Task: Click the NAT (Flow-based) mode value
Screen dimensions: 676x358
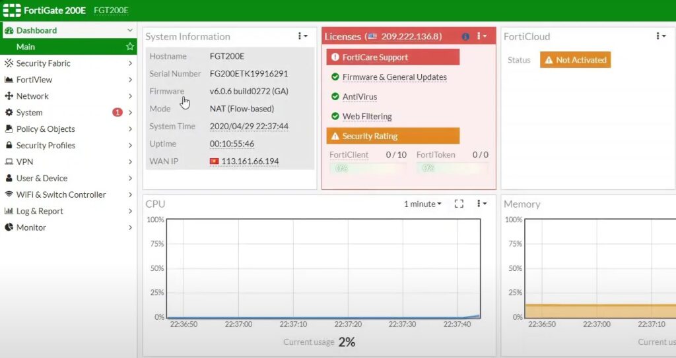Action: (242, 109)
